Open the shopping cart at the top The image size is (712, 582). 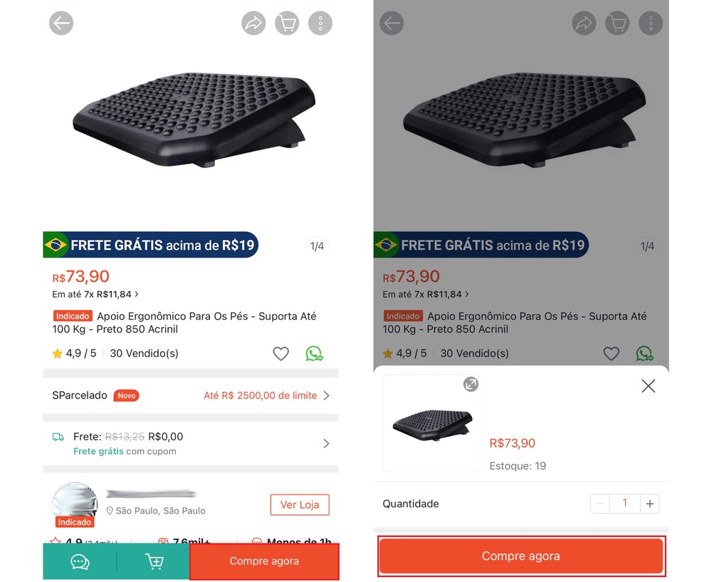(x=287, y=23)
